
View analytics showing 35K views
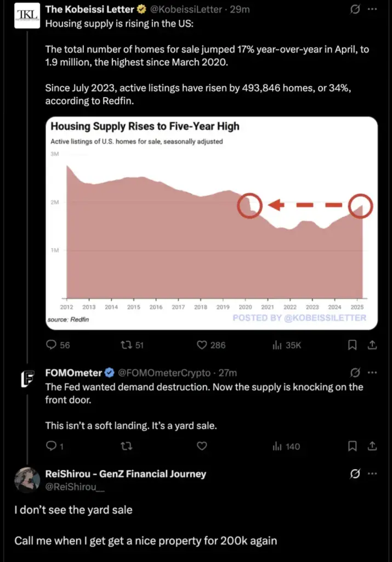pos(287,345)
